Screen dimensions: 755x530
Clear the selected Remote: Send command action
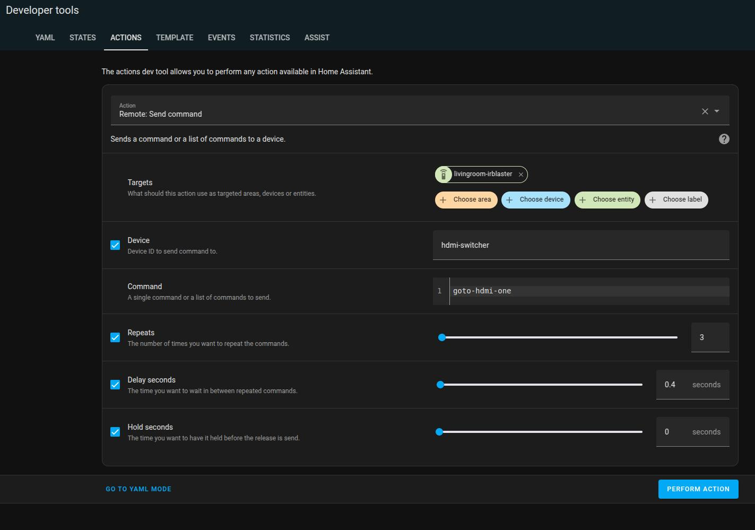[x=705, y=111]
